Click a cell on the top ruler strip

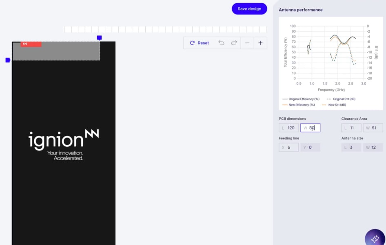pos(163,29)
